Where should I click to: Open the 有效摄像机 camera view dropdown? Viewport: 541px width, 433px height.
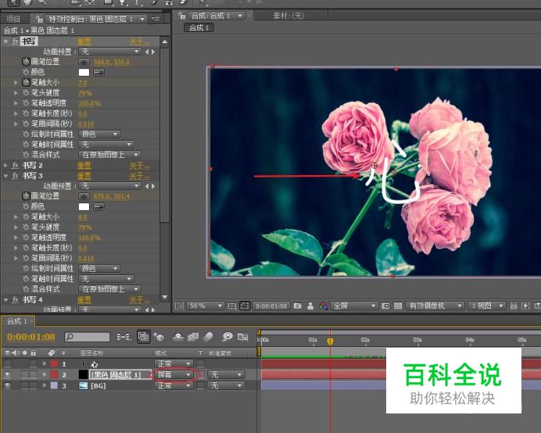click(x=435, y=306)
